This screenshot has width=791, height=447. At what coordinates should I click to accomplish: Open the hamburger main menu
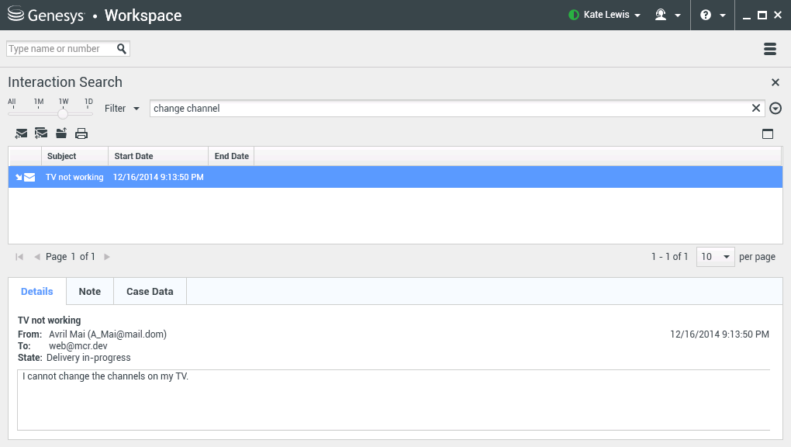click(x=770, y=49)
